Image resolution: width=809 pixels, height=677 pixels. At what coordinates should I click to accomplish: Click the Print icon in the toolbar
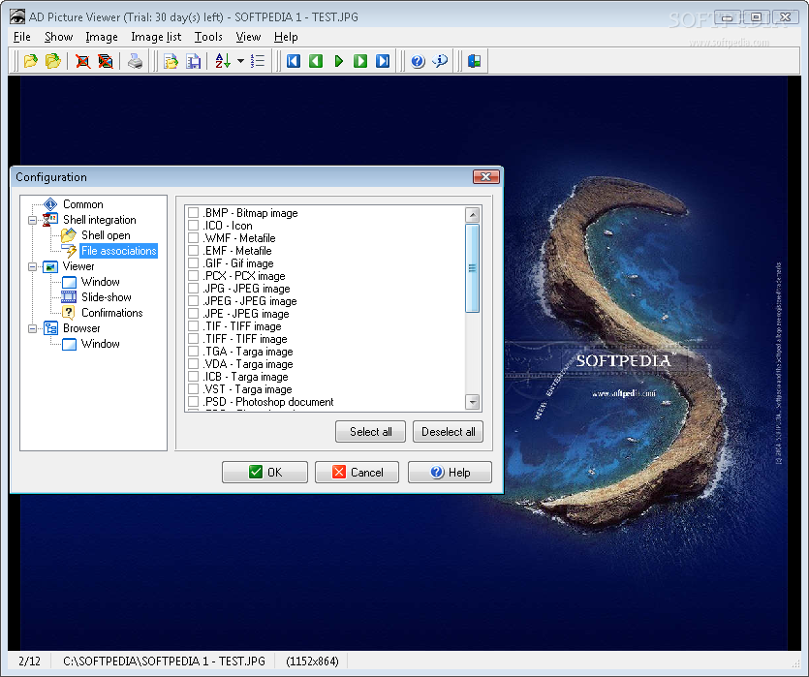point(136,61)
